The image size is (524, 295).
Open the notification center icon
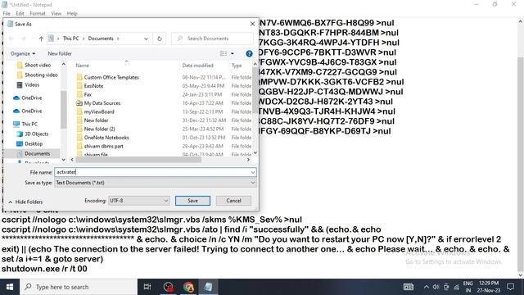pos(510,287)
